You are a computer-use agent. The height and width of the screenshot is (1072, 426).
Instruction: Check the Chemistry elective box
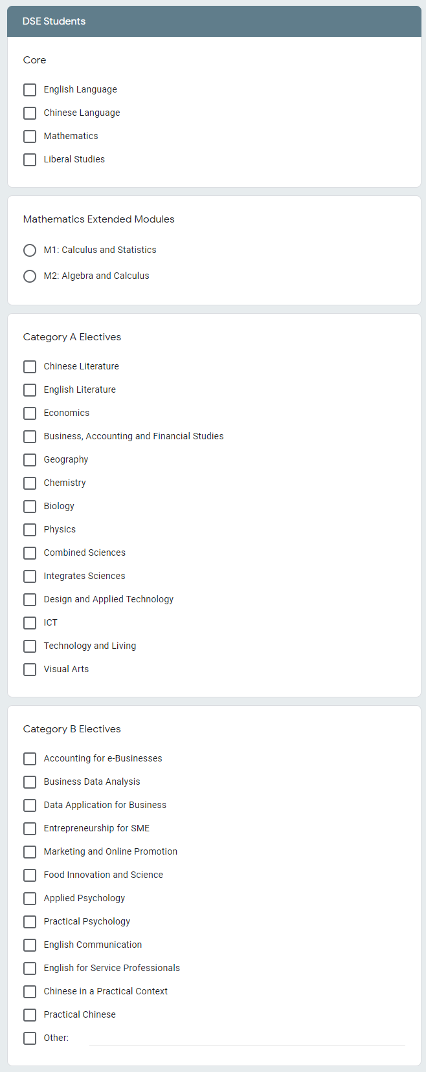[x=30, y=483]
